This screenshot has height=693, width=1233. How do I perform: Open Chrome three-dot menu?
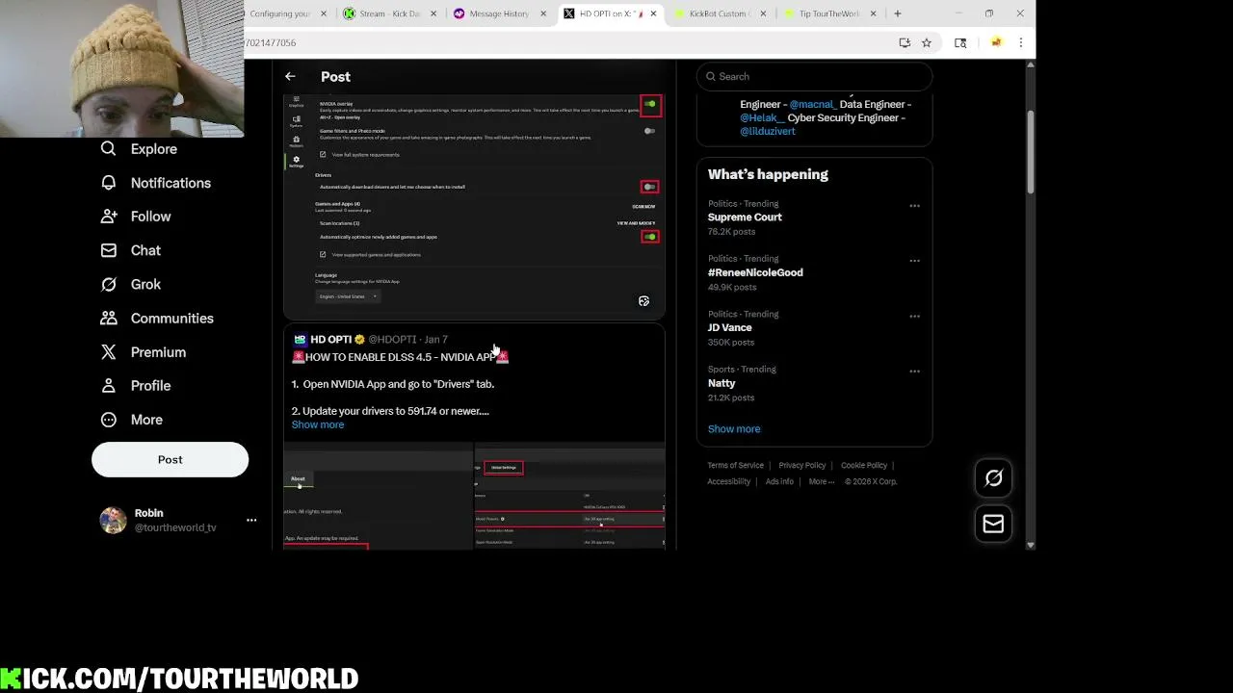point(1021,42)
